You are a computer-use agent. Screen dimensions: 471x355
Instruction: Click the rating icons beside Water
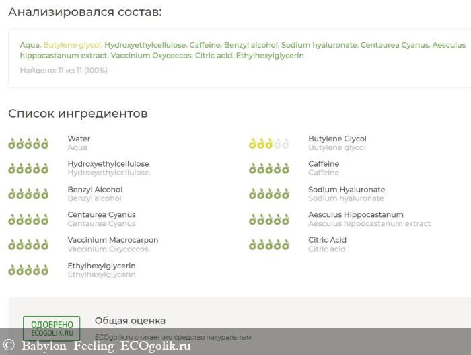click(x=28, y=143)
